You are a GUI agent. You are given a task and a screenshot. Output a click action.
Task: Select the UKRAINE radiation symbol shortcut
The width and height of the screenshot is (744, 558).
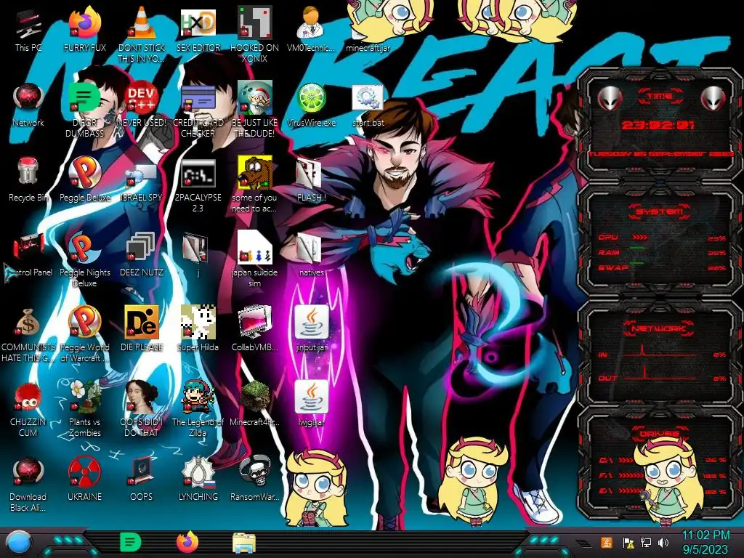(85, 472)
